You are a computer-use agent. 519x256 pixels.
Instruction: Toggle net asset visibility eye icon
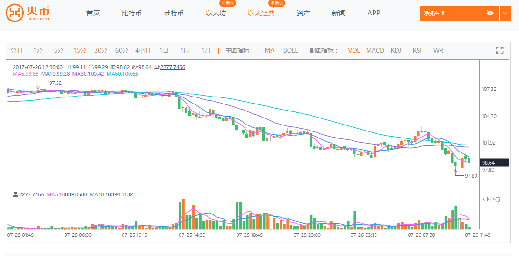tap(490, 13)
